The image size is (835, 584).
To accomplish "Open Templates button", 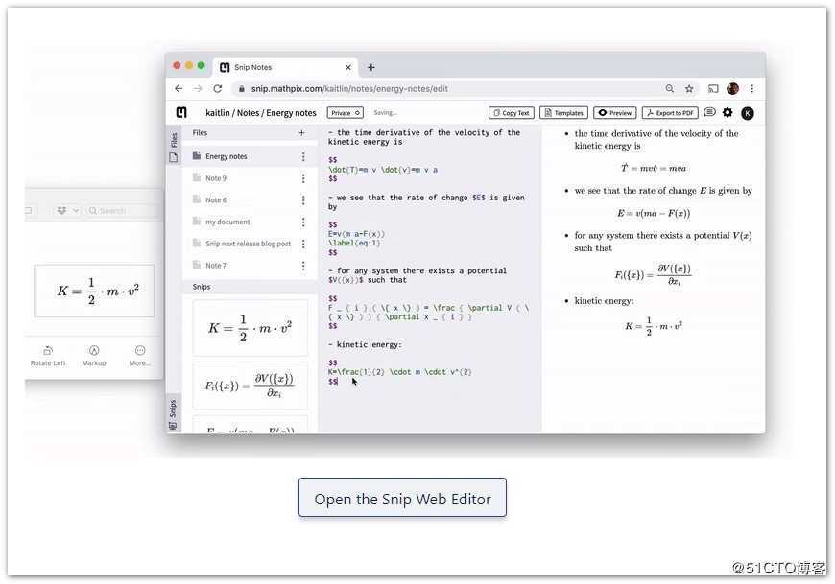I will [x=564, y=113].
